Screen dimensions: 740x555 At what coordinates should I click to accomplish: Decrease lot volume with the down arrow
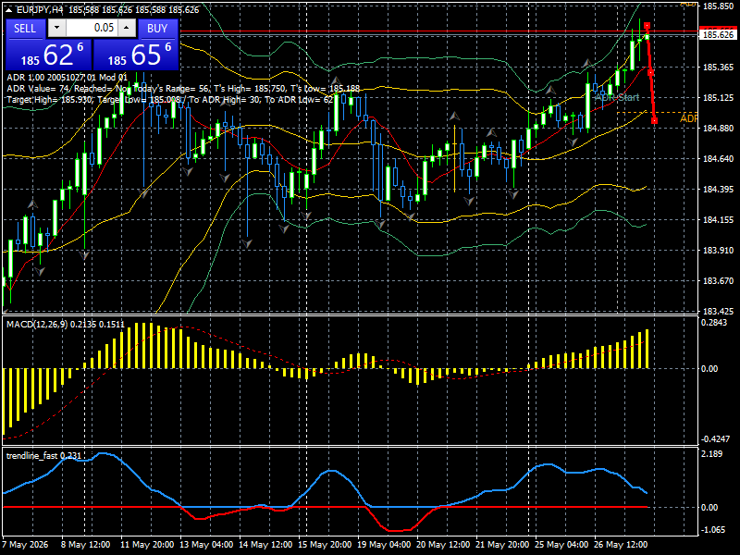(x=57, y=29)
